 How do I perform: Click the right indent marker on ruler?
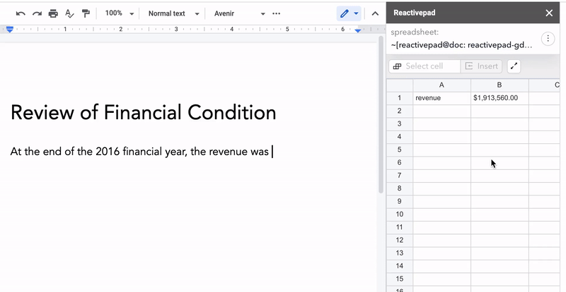(358, 30)
